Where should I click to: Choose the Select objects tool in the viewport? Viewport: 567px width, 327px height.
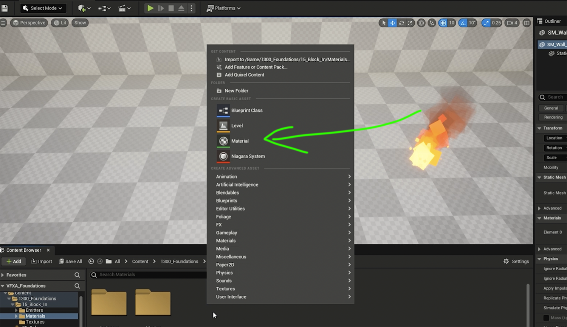(384, 23)
